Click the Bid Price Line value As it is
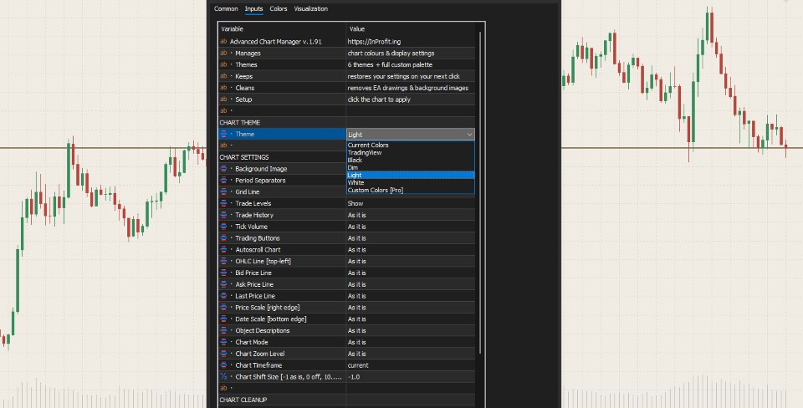803x408 pixels. coord(410,273)
